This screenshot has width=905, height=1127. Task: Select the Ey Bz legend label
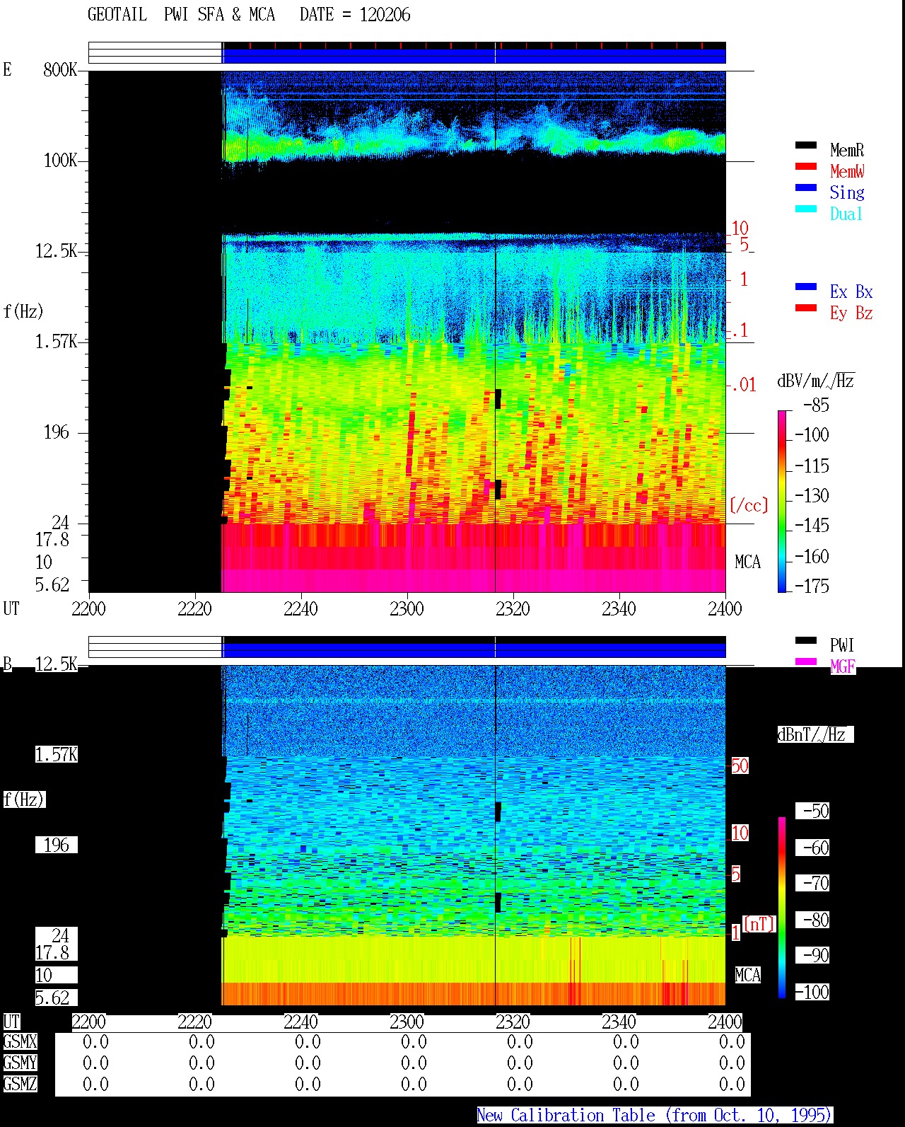[x=851, y=313]
